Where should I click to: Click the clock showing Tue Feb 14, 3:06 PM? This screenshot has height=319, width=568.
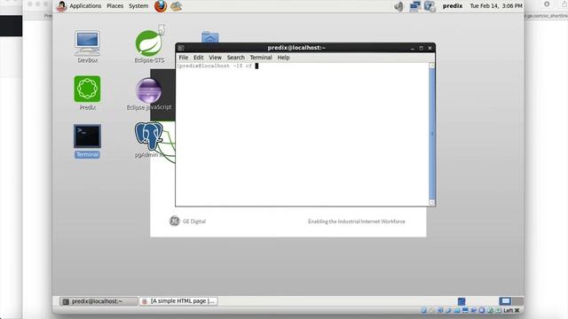[496, 6]
